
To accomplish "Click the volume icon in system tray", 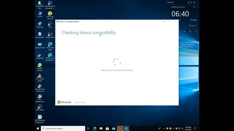I will tap(182, 128).
